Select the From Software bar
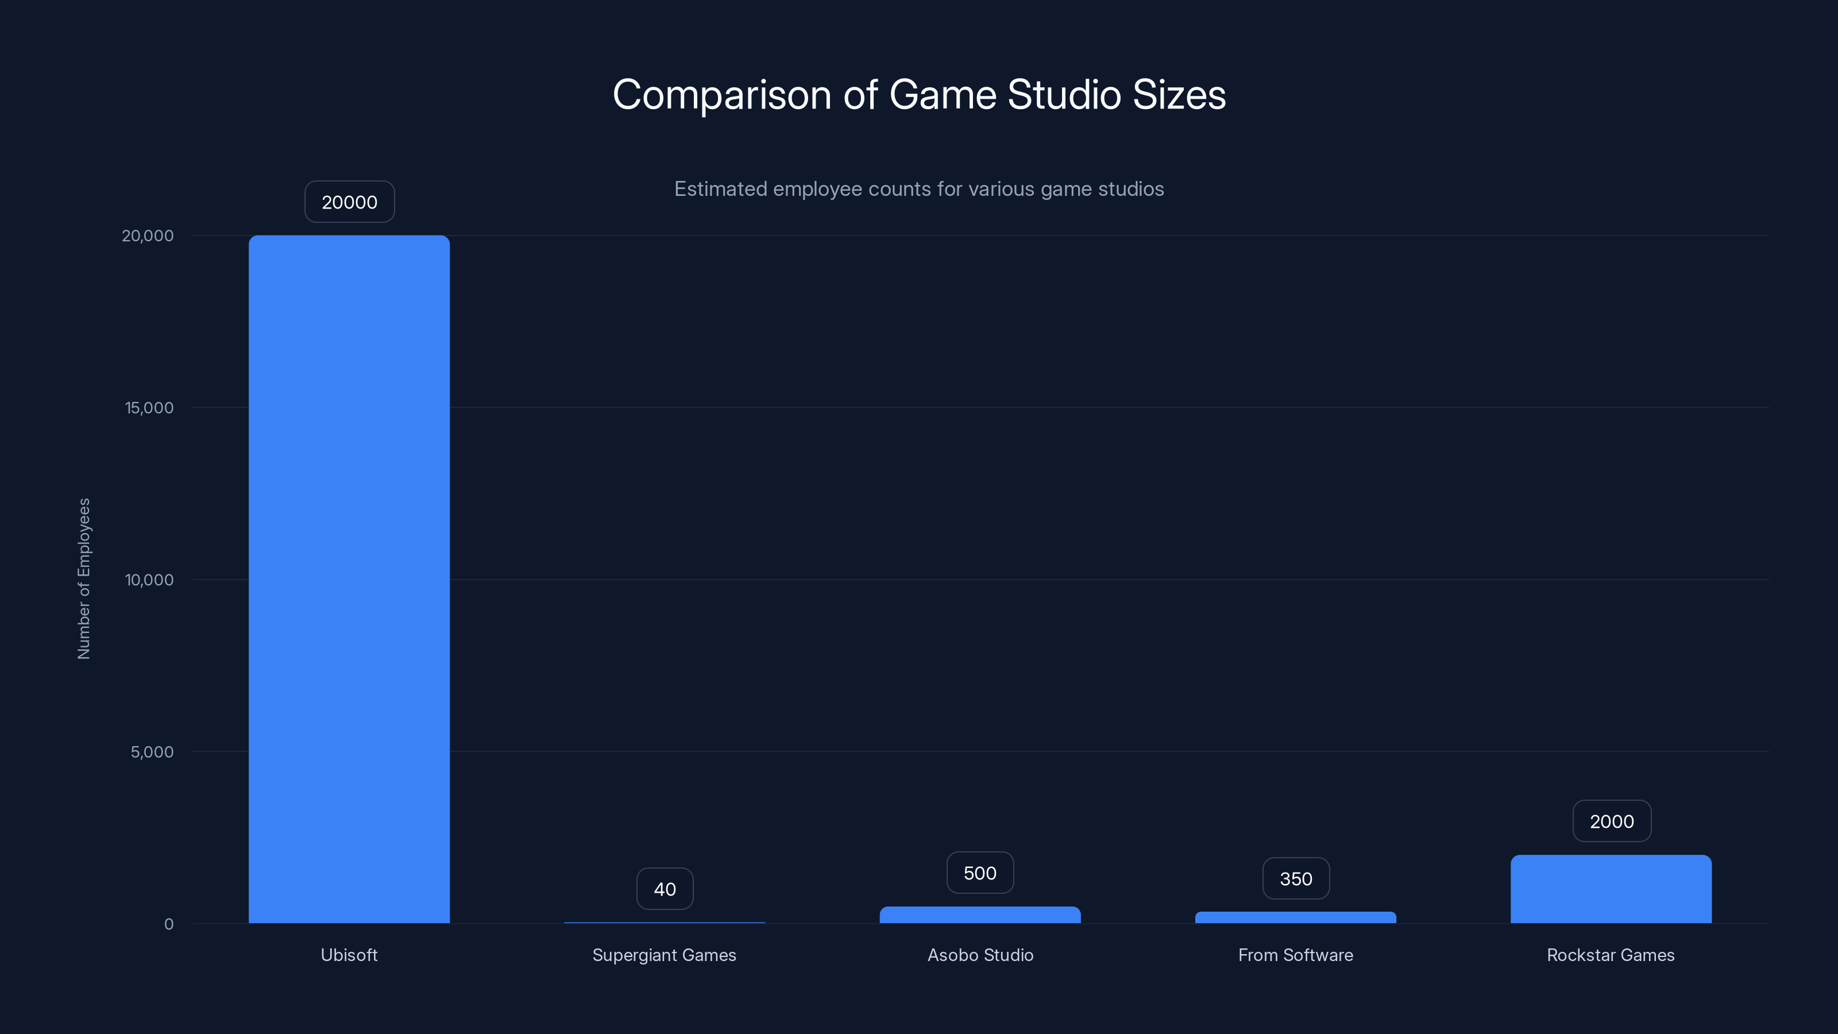The width and height of the screenshot is (1838, 1034). [x=1295, y=919]
